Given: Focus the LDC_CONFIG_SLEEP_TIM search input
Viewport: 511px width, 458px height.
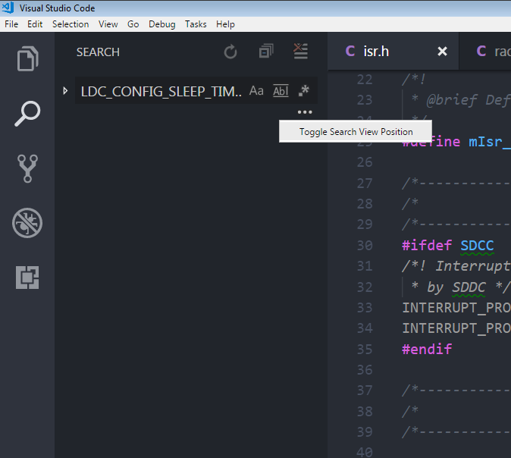Looking at the screenshot, I should point(161,91).
